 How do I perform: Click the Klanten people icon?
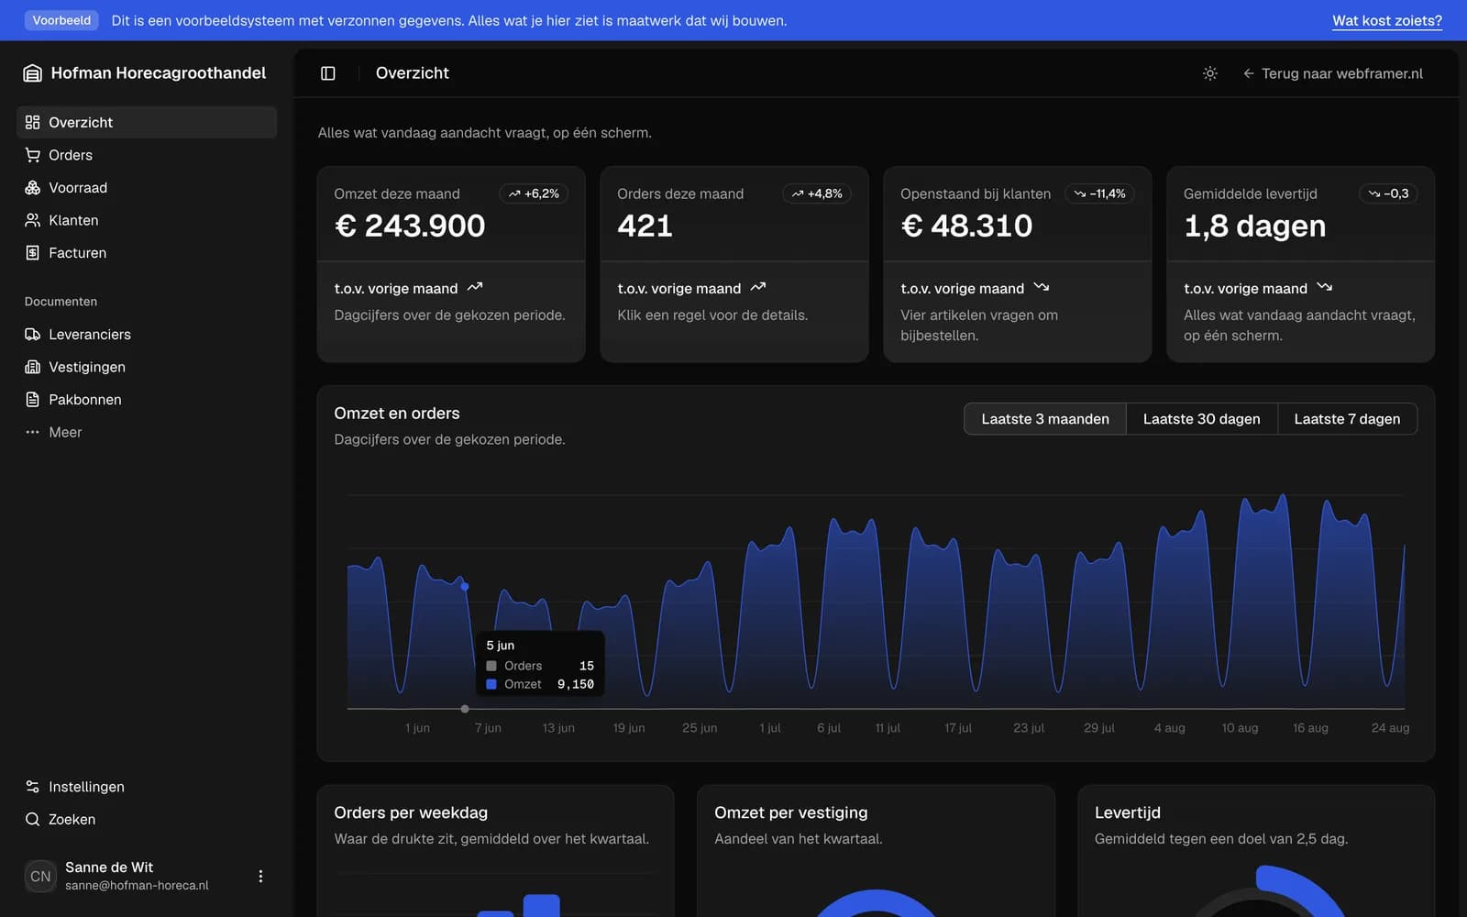click(32, 220)
